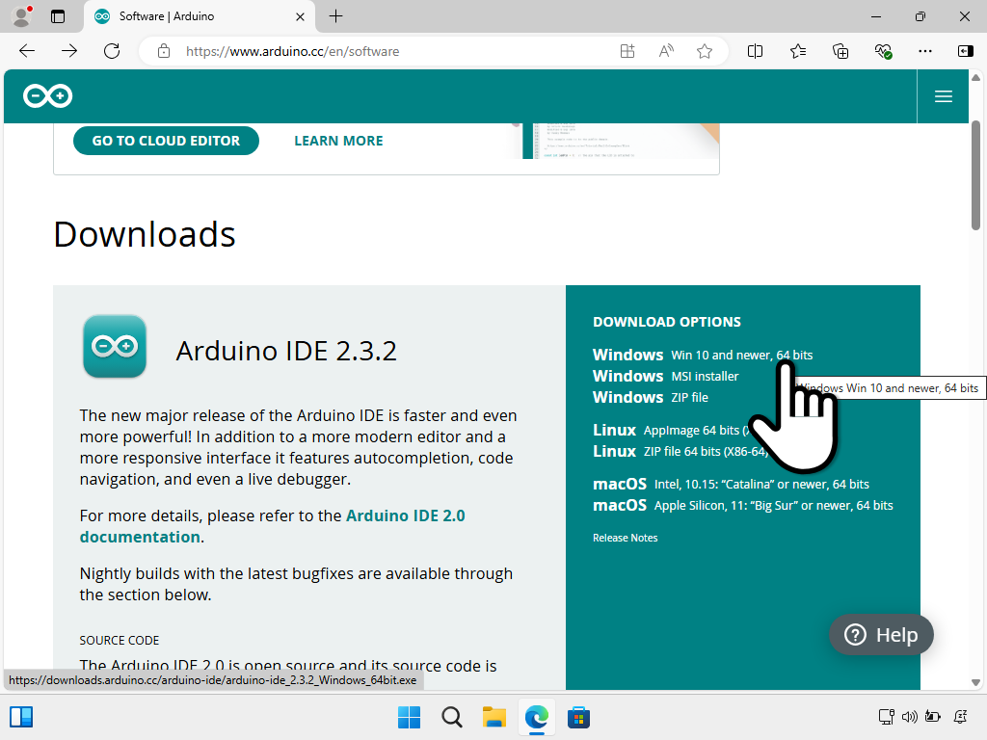Open the browser profile avatar

[22, 16]
